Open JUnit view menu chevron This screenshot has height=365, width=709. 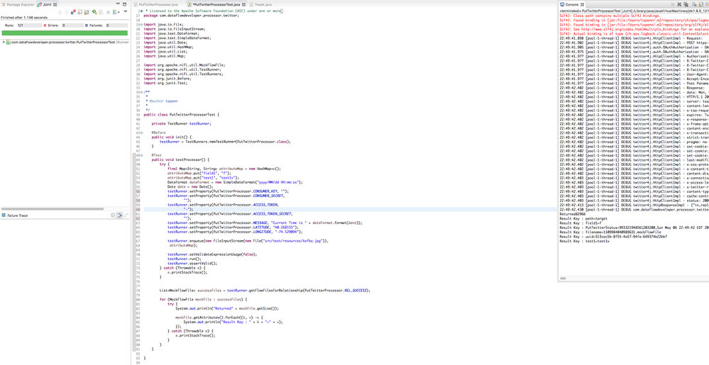pyautogui.click(x=125, y=11)
